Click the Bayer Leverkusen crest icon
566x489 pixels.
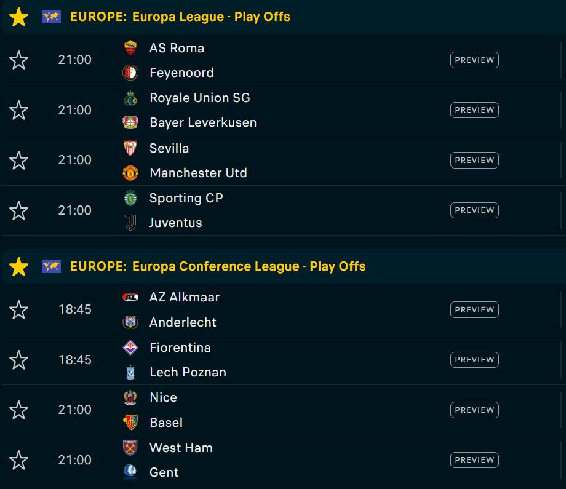coord(130,122)
